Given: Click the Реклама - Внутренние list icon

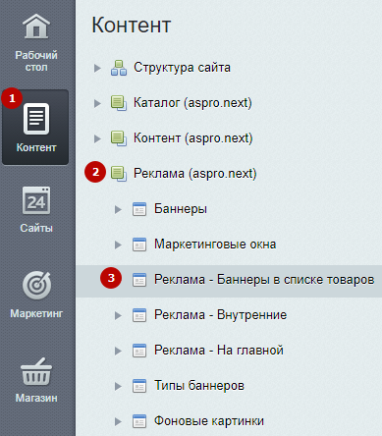Looking at the screenshot, I should pos(139,315).
